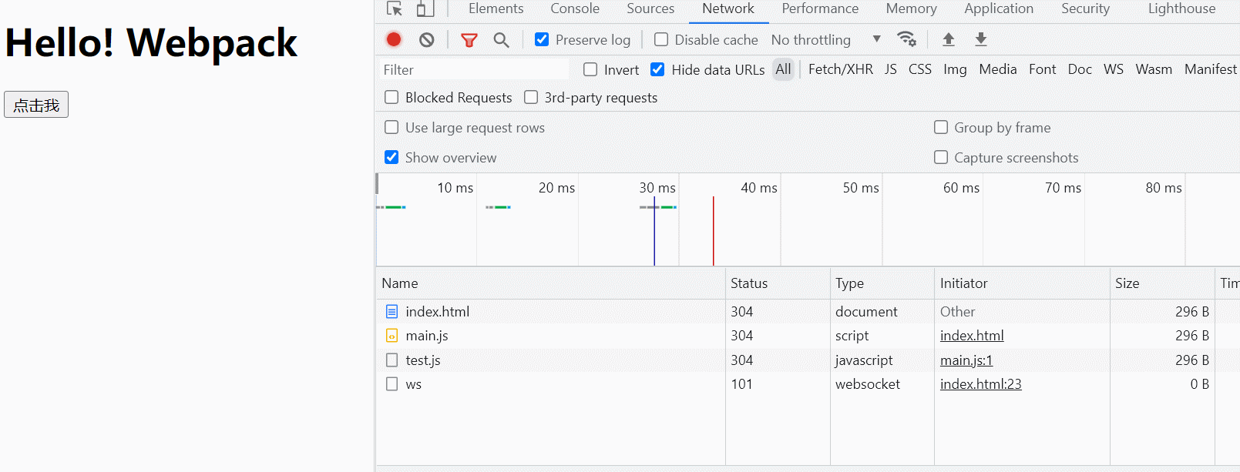Filter requests by JS type
This screenshot has width=1240, height=472.
(x=891, y=69)
